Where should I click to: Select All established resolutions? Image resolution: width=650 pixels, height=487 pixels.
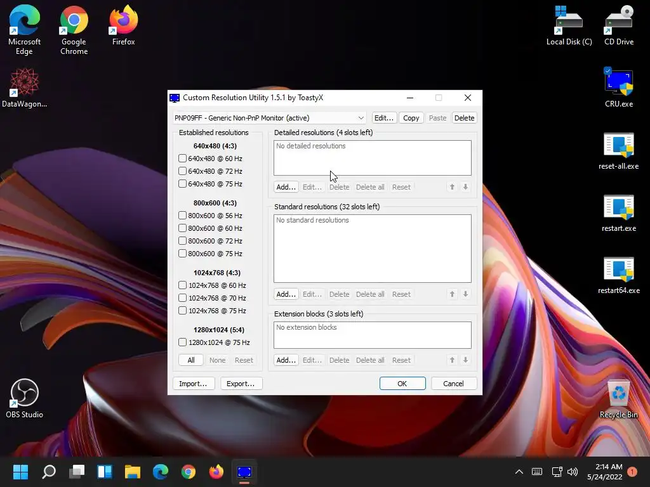click(x=191, y=360)
